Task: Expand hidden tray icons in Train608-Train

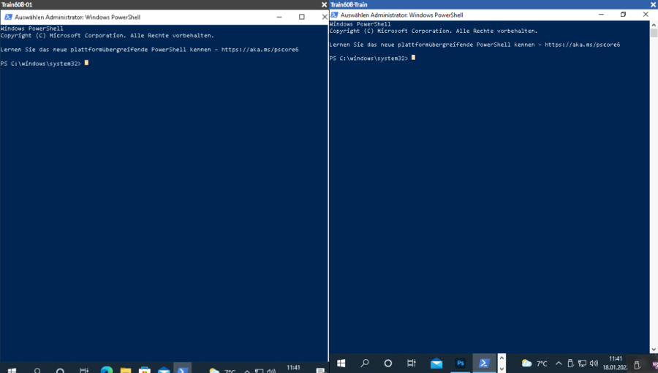Action: (559, 363)
